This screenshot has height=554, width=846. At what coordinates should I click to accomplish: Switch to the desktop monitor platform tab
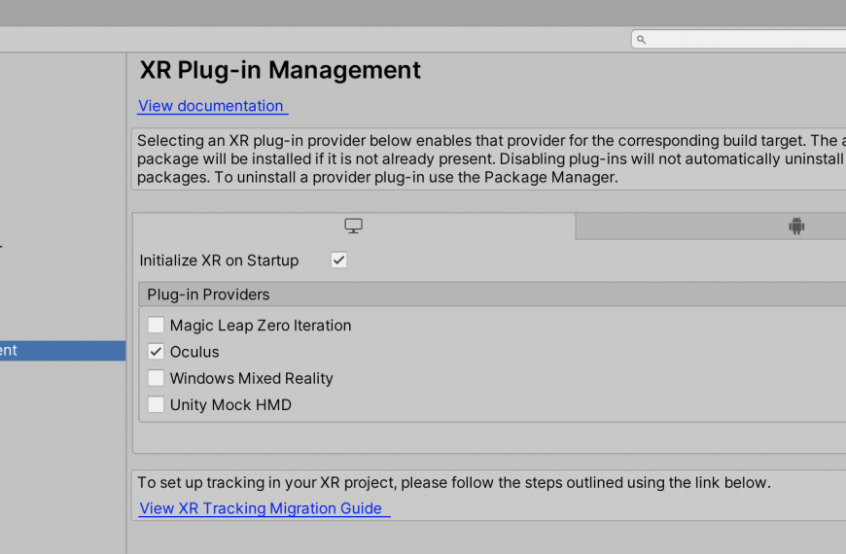point(354,226)
